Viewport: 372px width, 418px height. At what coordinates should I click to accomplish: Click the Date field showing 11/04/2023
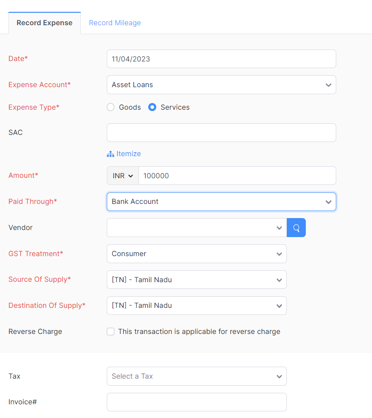point(221,58)
